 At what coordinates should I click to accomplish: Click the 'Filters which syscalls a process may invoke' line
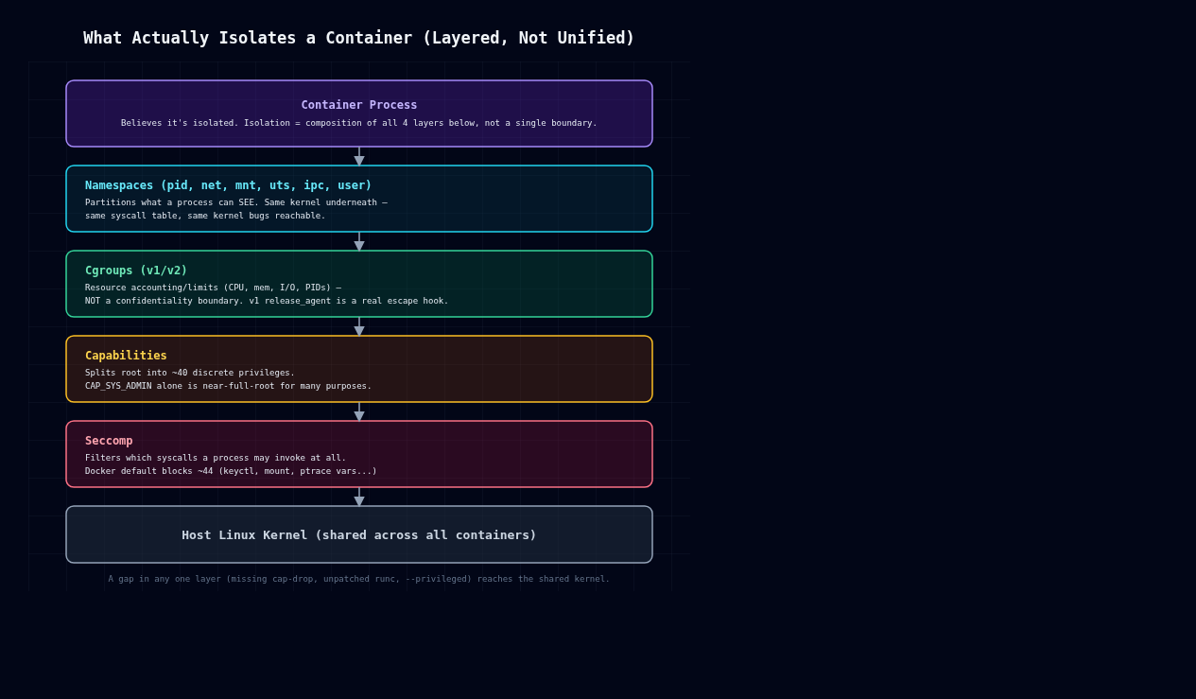coord(216,458)
